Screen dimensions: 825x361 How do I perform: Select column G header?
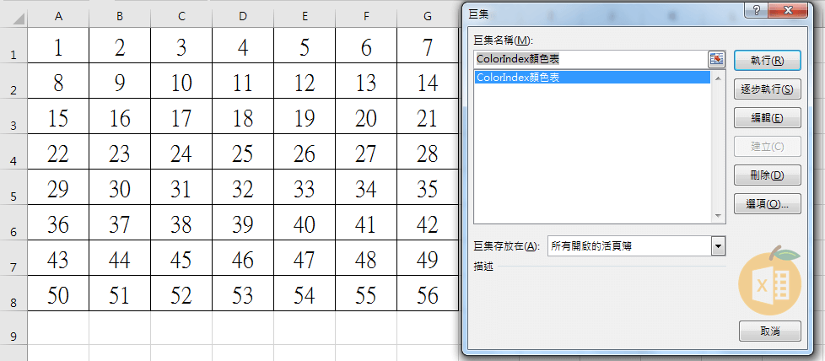[428, 16]
